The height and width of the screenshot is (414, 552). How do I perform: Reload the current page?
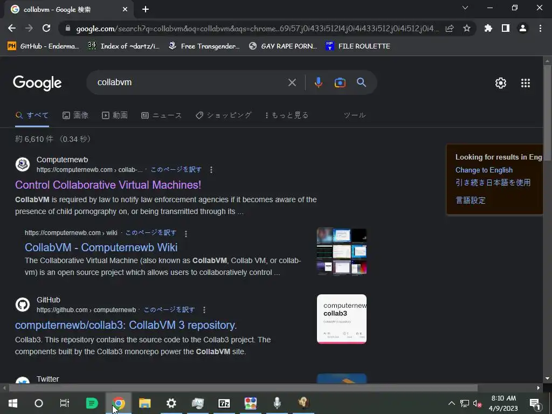pos(46,28)
